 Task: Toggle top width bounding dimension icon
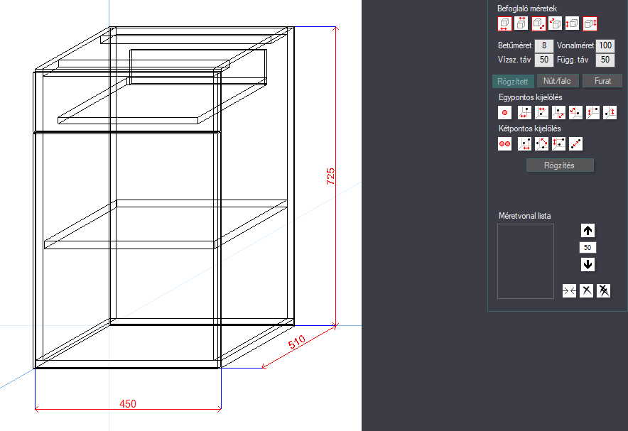click(x=521, y=23)
